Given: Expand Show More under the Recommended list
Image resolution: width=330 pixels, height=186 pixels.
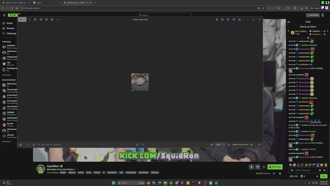Looking at the screenshot, I should 6,142.
